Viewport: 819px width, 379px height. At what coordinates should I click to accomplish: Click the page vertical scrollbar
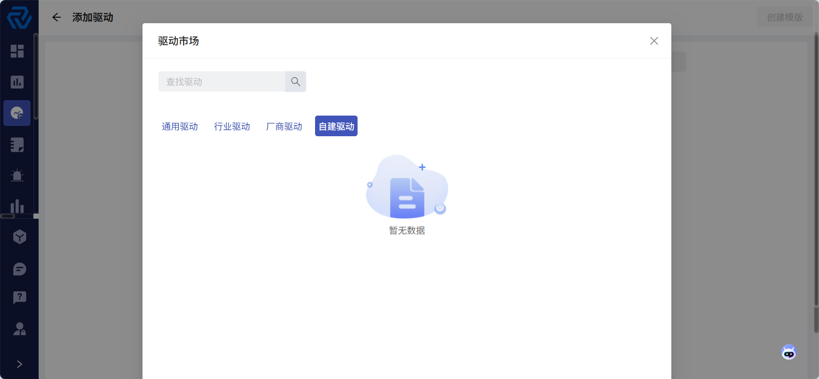tap(816, 170)
